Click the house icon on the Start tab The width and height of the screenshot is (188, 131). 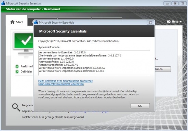coord(12,22)
